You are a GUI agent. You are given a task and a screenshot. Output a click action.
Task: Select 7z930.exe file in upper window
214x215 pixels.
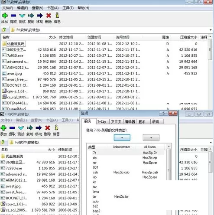(x=13, y=55)
